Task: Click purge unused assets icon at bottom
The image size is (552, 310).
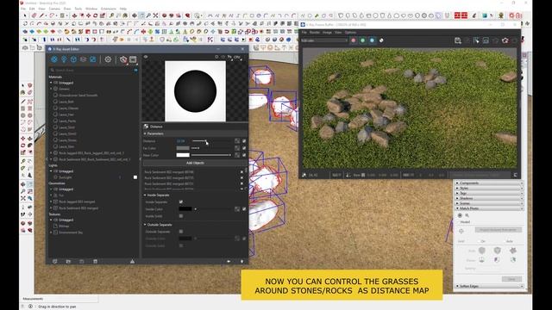Action: coord(132,262)
